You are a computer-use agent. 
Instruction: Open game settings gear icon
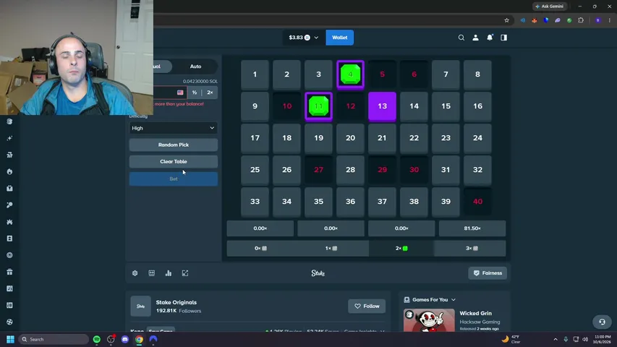click(x=135, y=273)
